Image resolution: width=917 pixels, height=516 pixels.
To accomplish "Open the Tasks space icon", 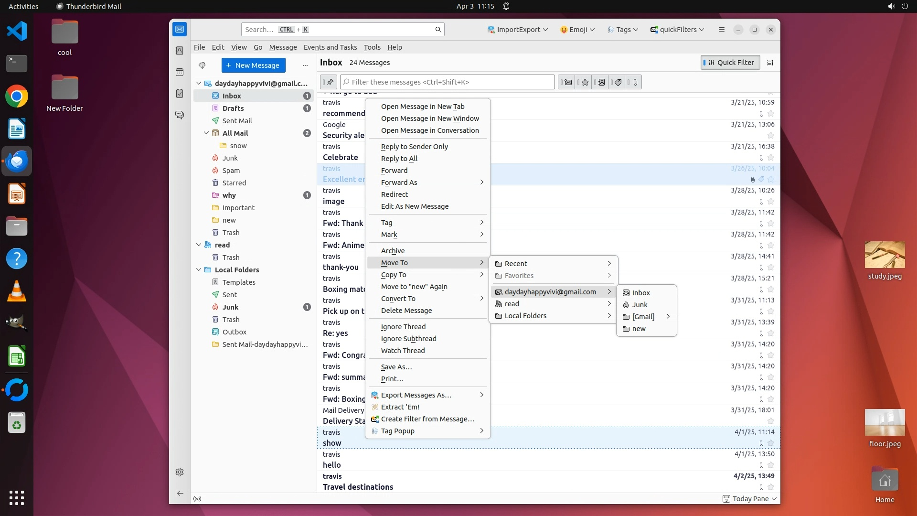I will 180,94.
